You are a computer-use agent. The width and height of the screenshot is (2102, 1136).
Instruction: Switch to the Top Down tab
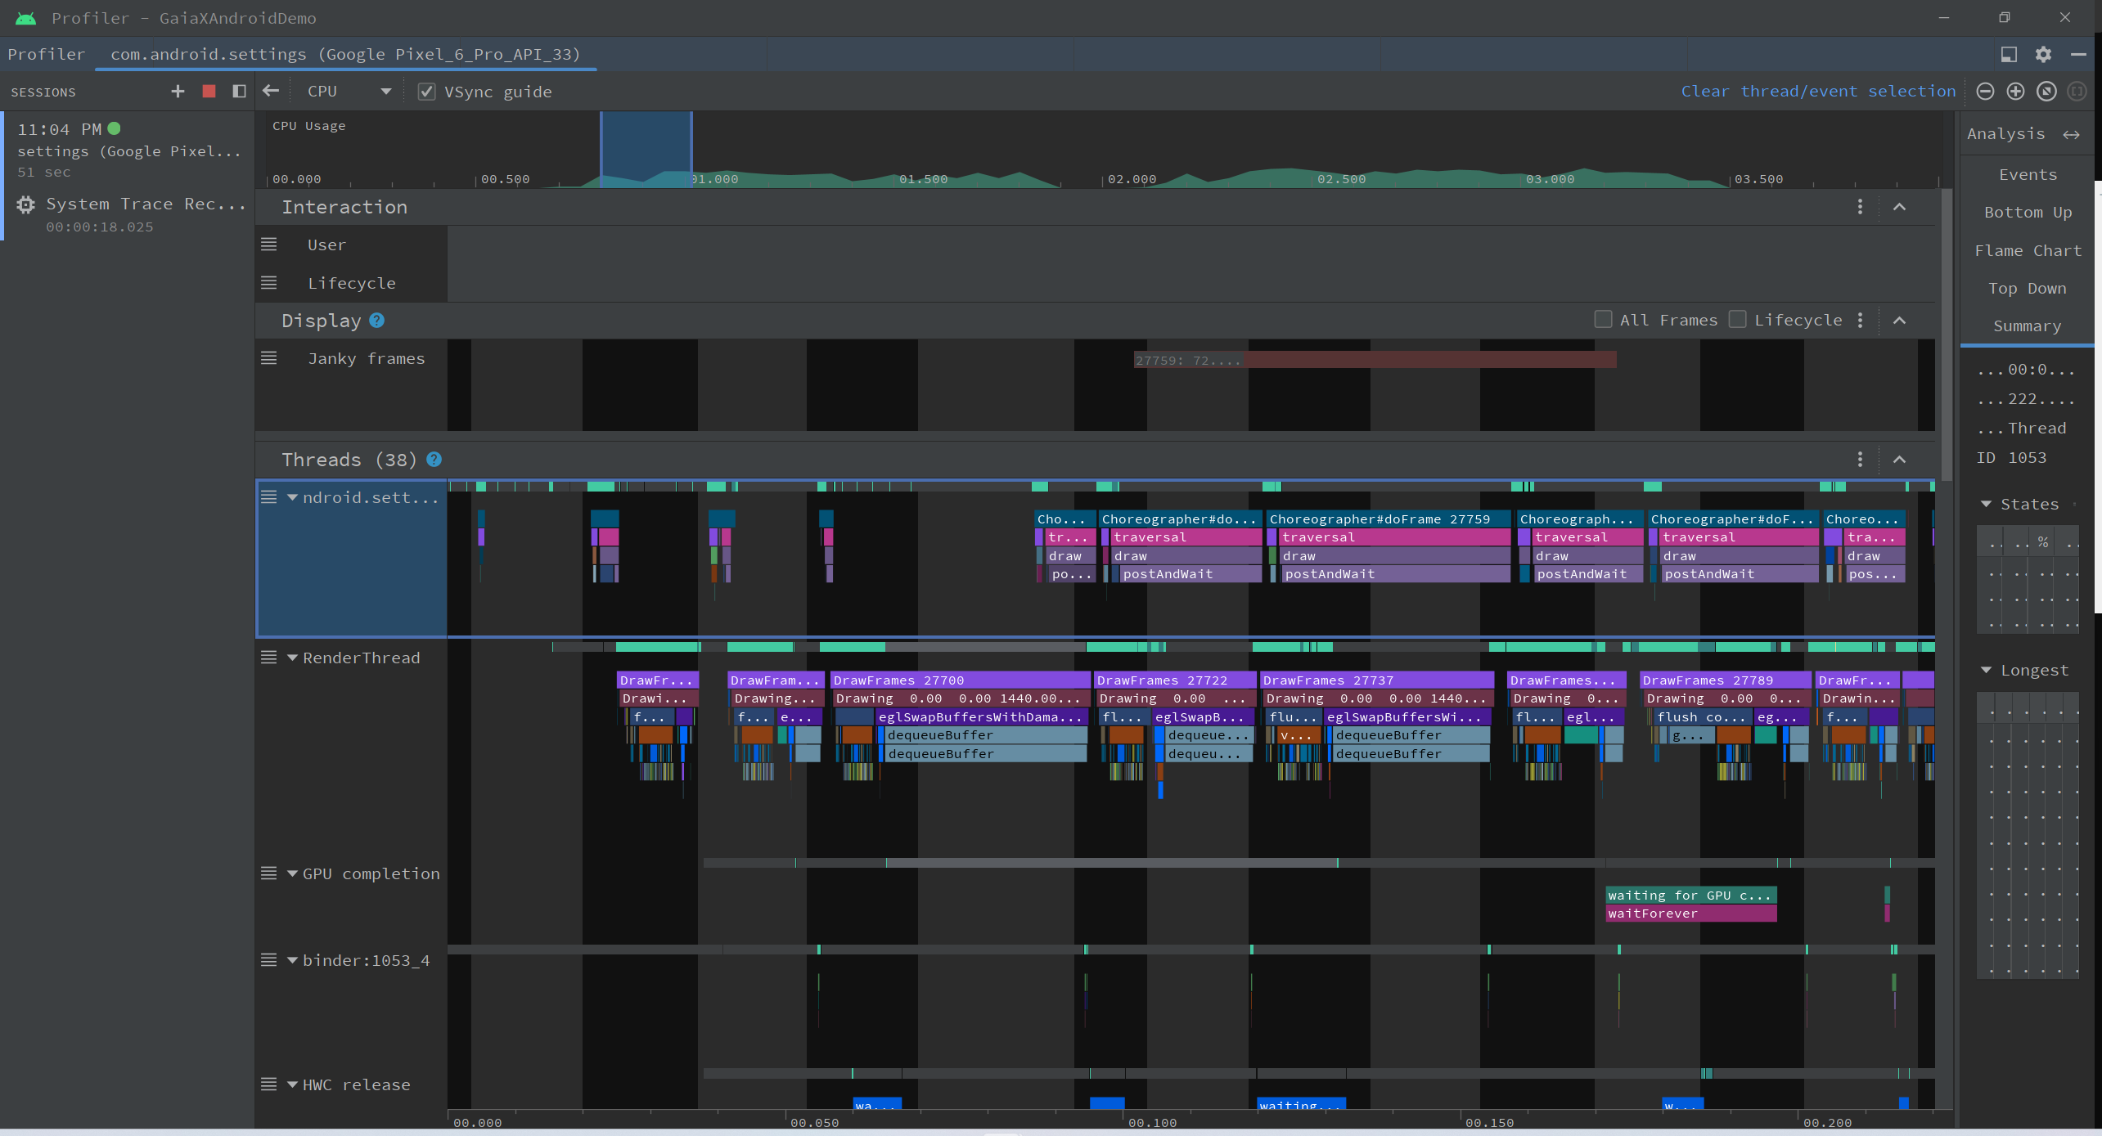[x=2028, y=288]
